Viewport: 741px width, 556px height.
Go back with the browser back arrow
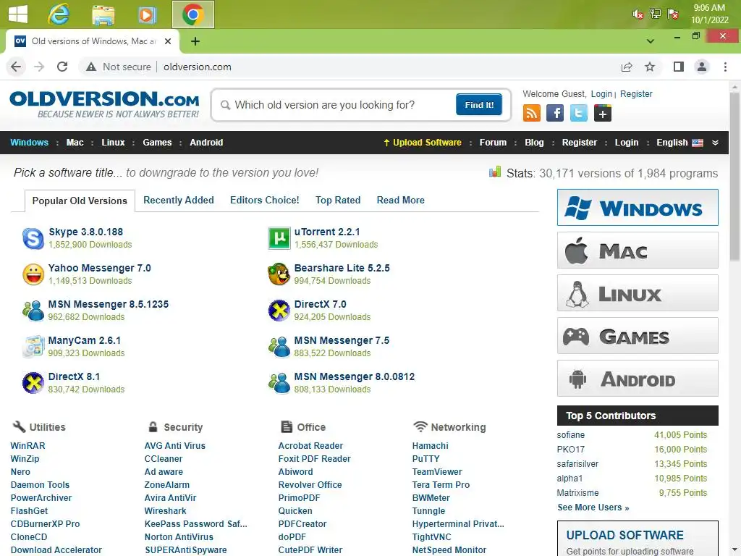[16, 67]
